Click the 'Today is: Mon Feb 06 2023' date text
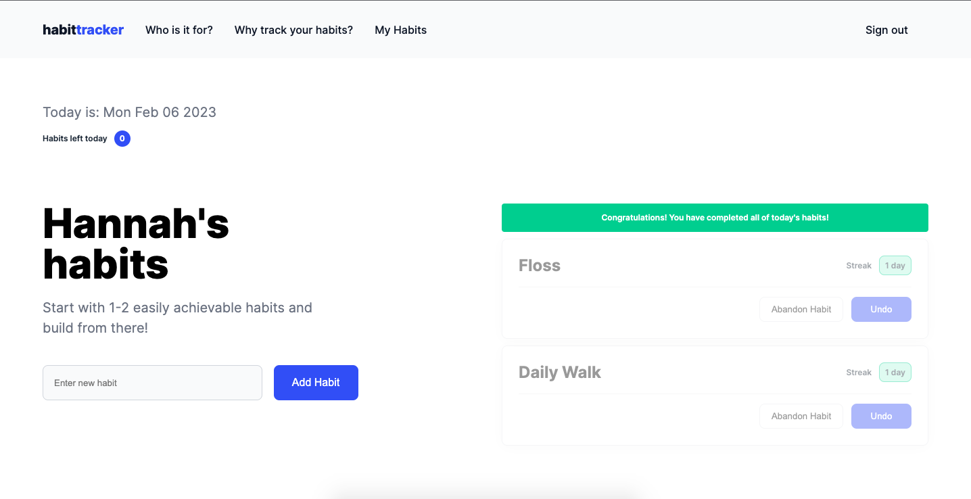 point(128,112)
